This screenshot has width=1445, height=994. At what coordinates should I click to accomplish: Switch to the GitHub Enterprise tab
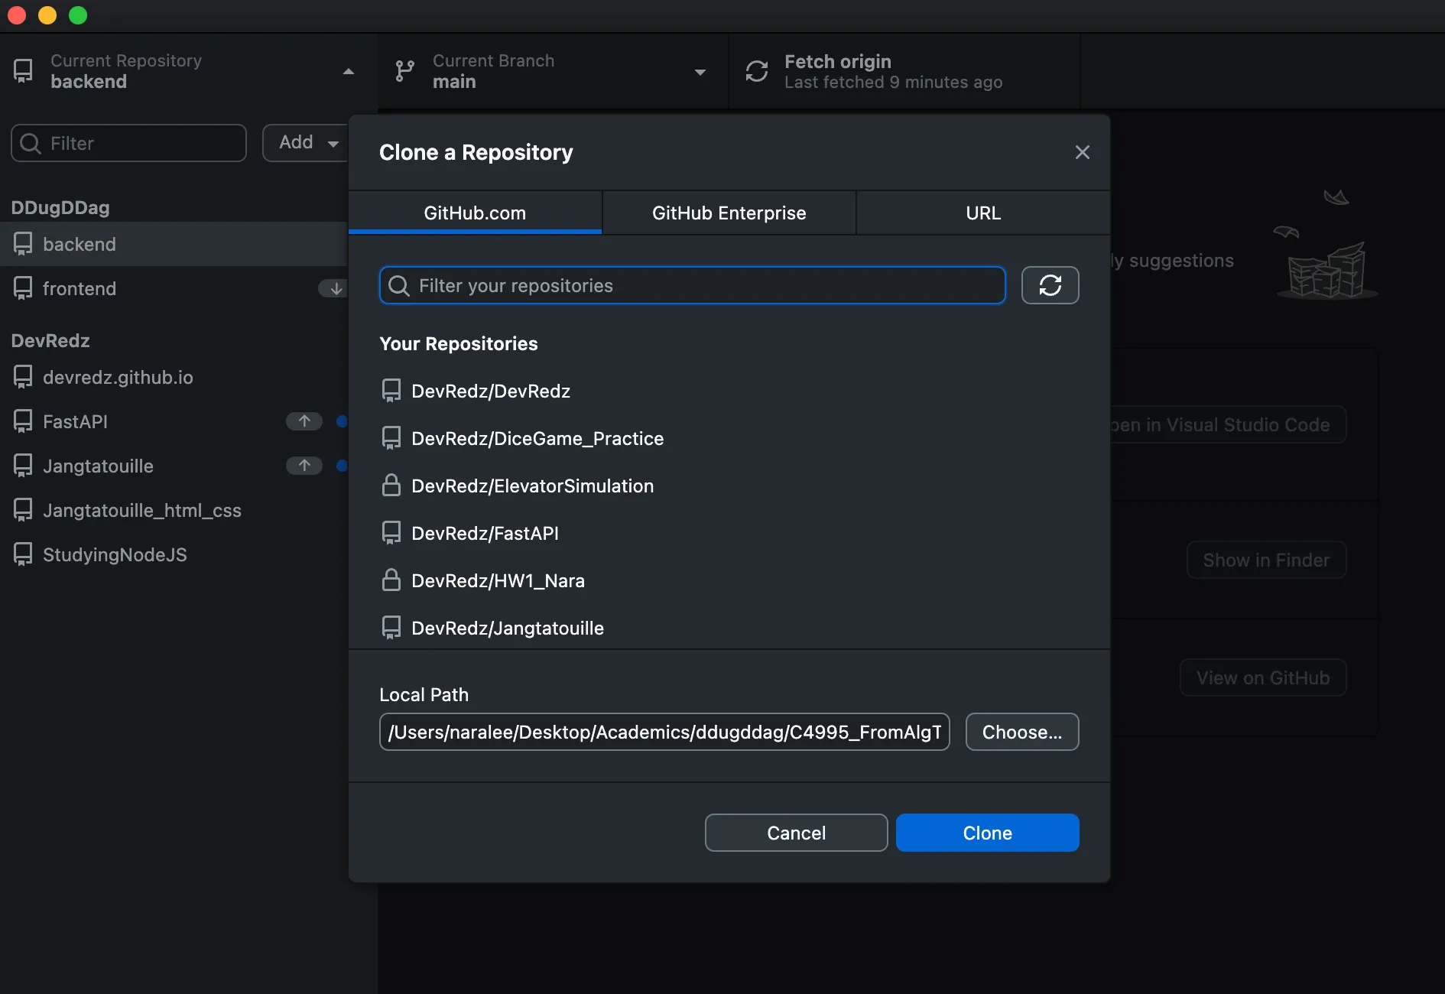(729, 213)
